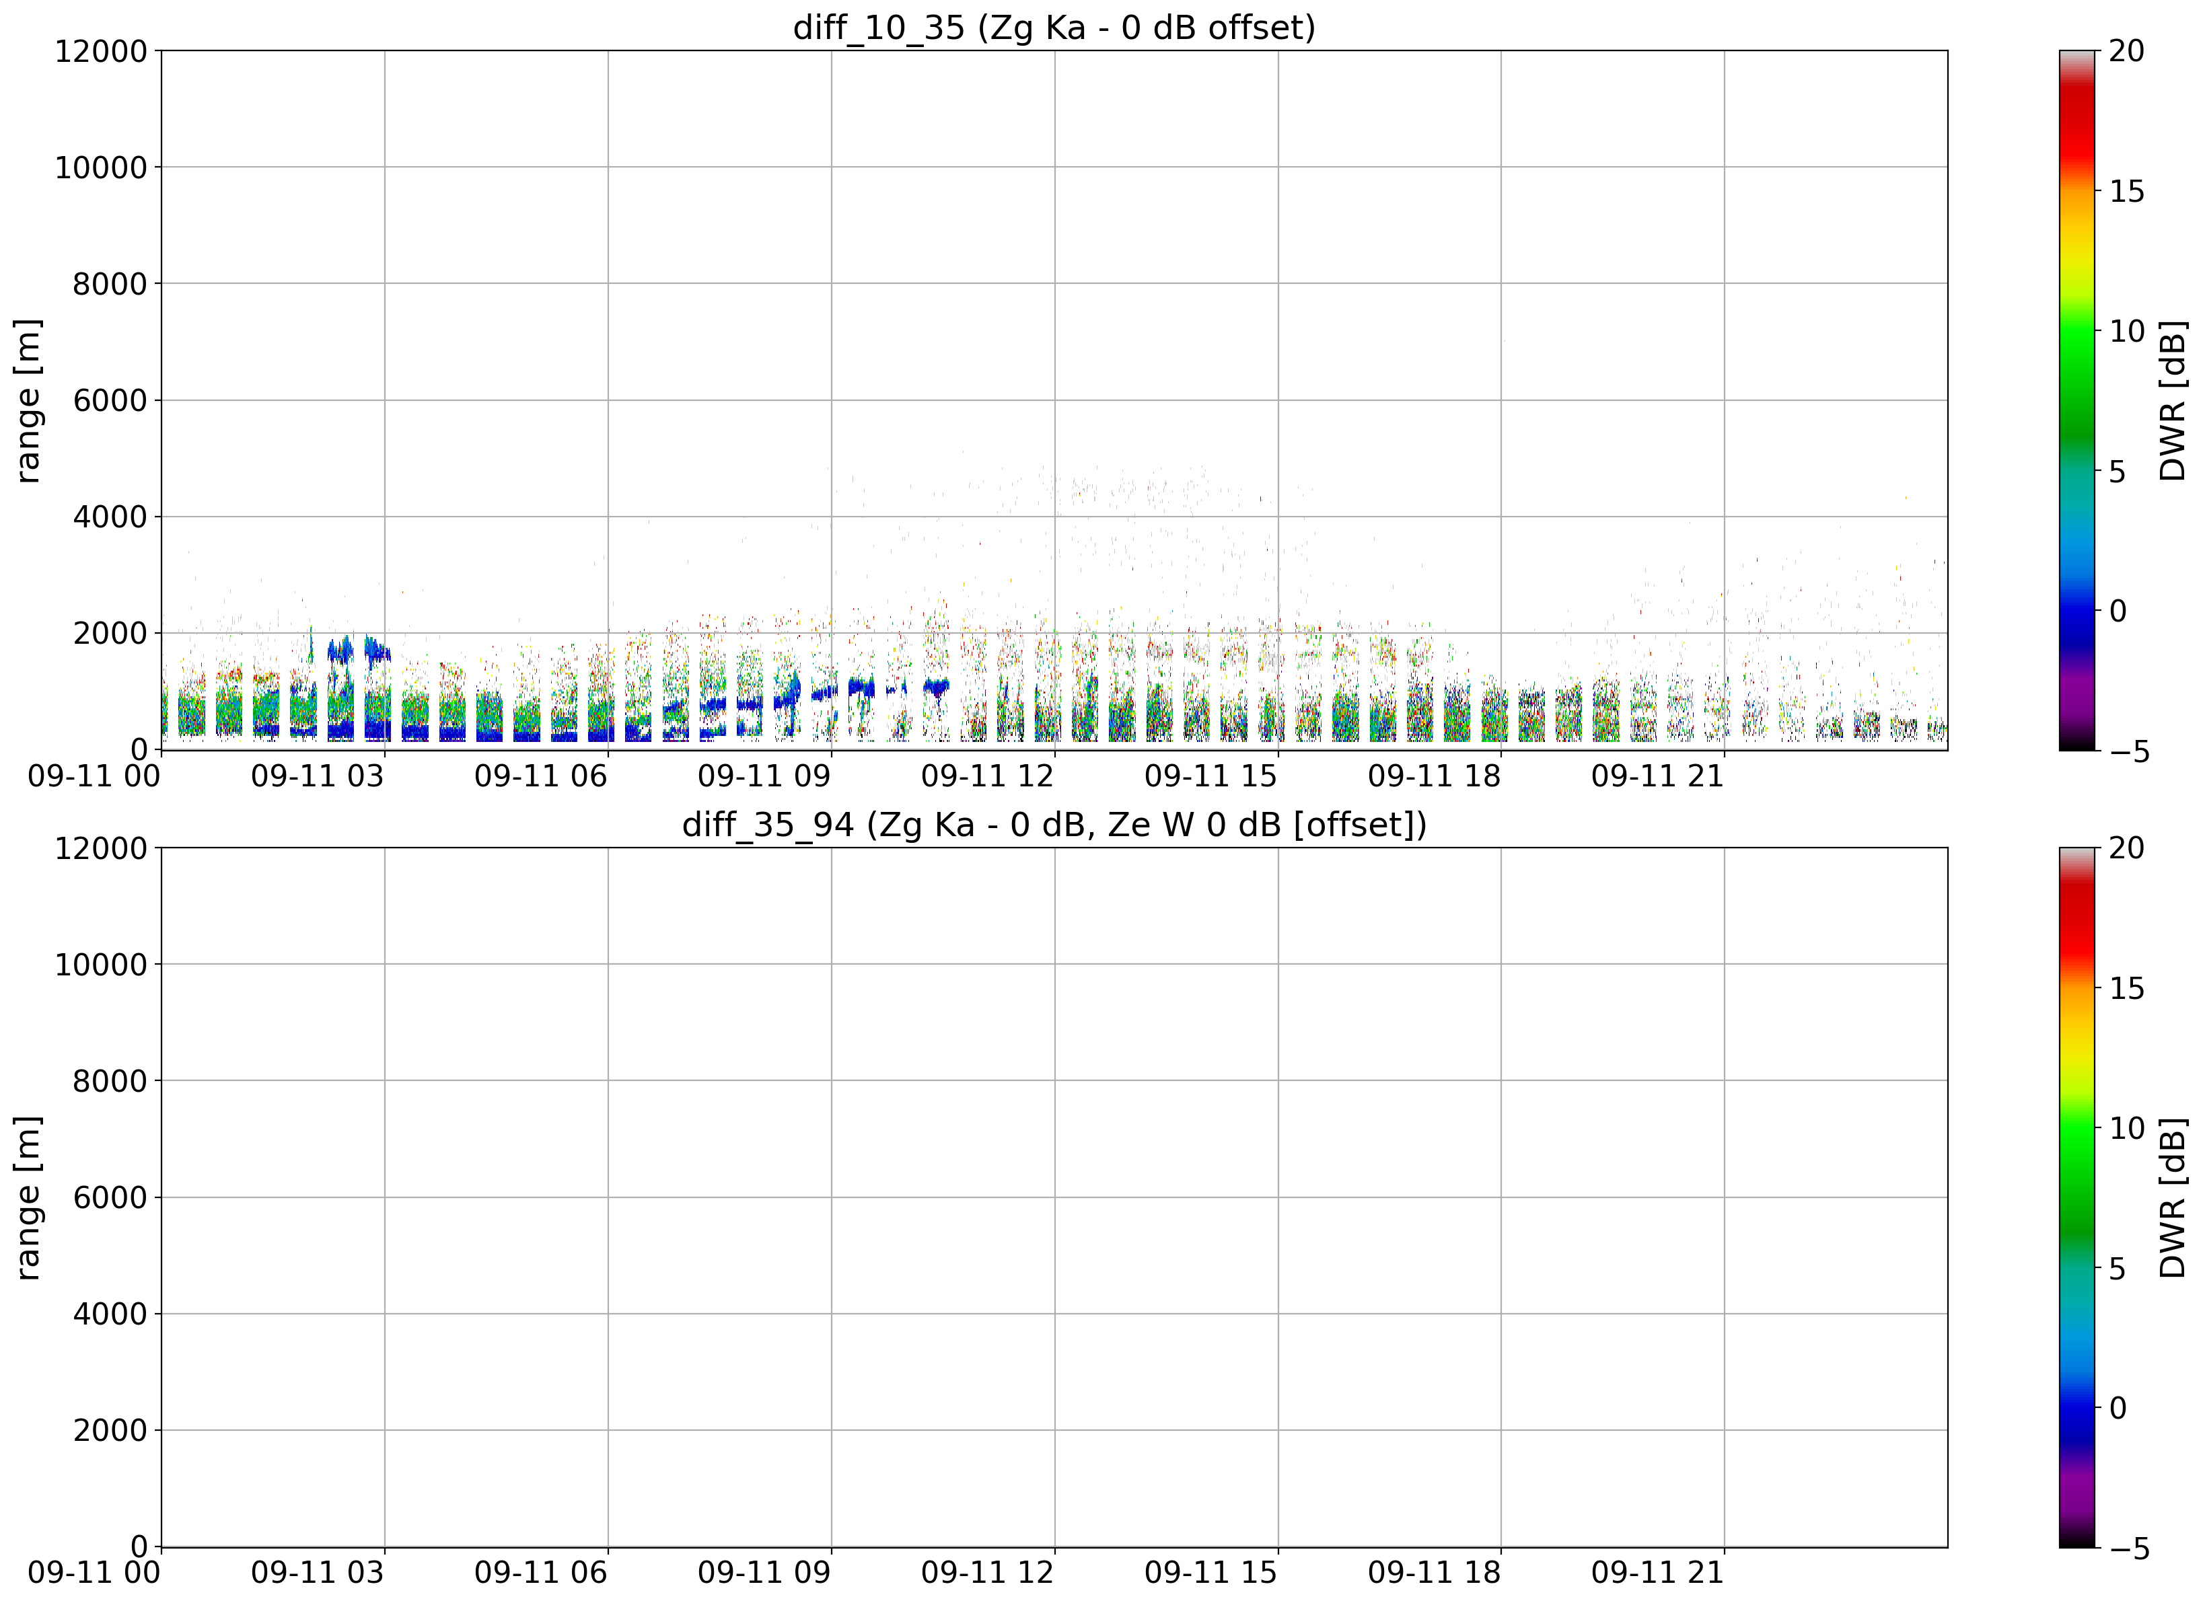2205x1603 pixels.
Task: Click the −5 tick on the diff_35_94 colorbar
Action: pos(2129,1548)
